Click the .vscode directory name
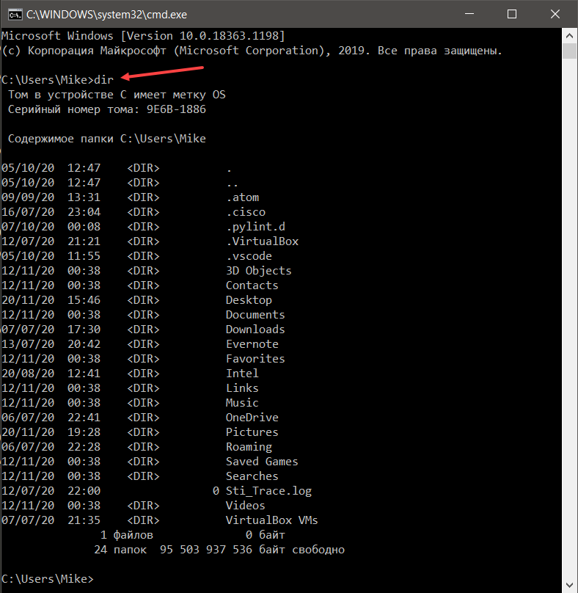 coord(249,256)
